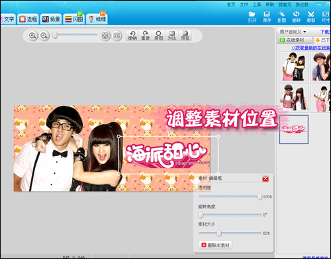The width and height of the screenshot is (331, 259).
Task: Switch to the 文字 tab
Action: [8, 19]
